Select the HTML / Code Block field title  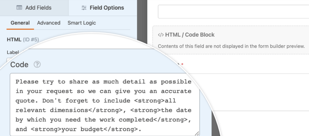pos(190,35)
